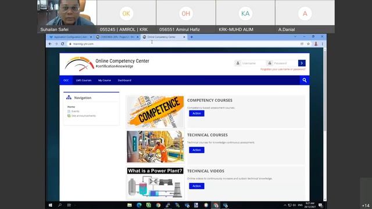Open the My Course menu
The height and width of the screenshot is (209, 372).
point(105,80)
